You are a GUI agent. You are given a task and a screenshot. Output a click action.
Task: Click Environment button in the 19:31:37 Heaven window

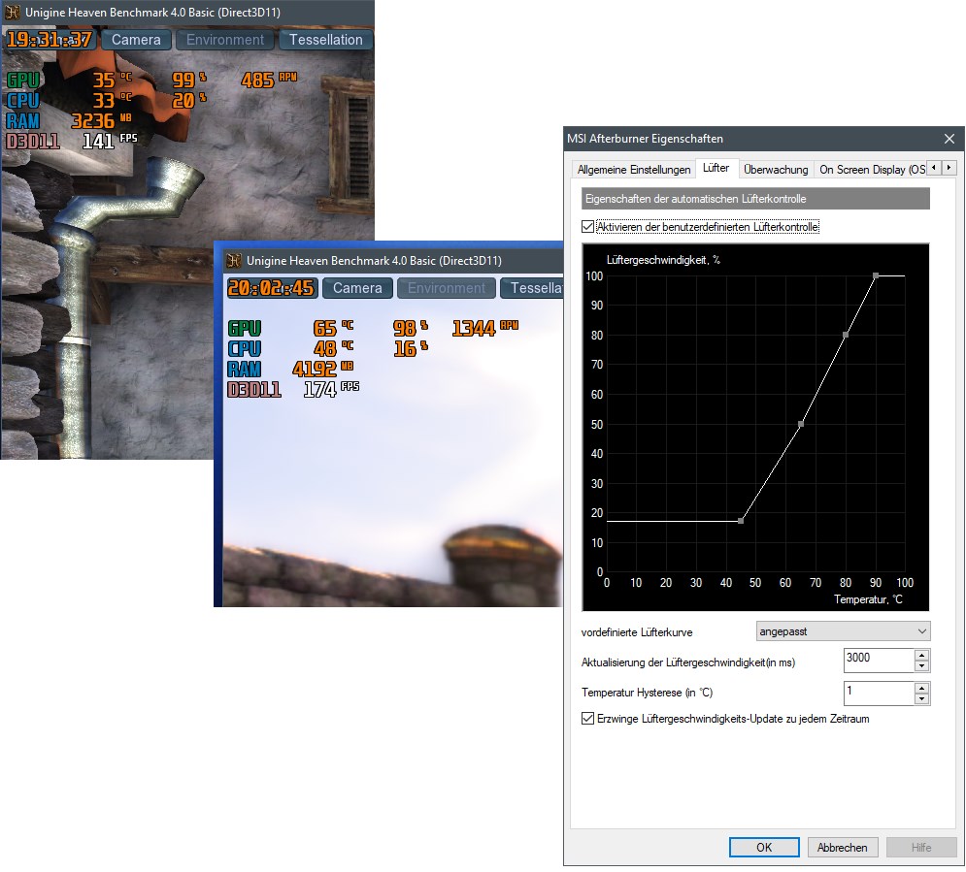tap(225, 40)
